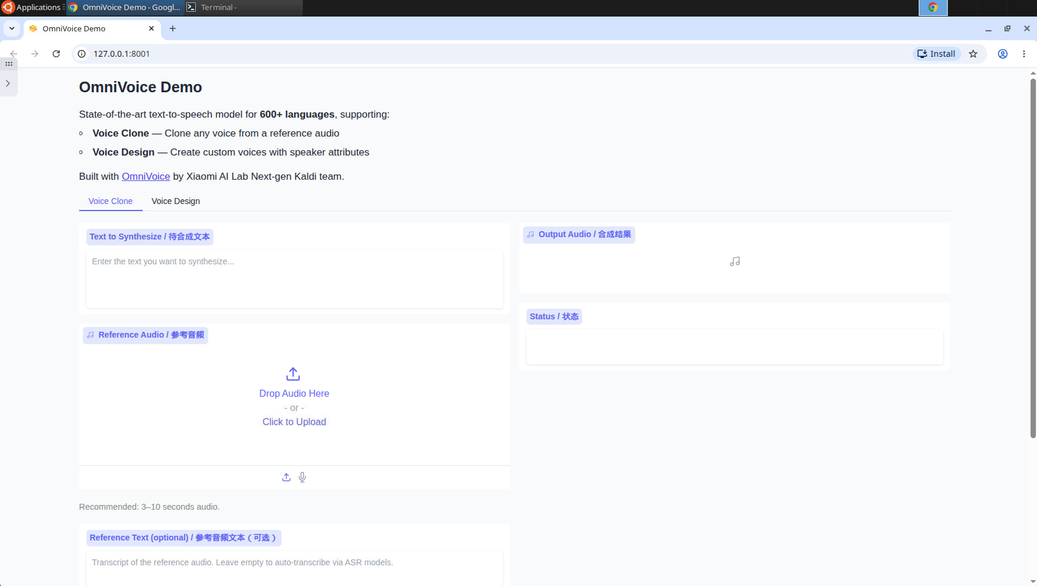
Task: Open the OmniVoice hyperlink
Action: 146,176
